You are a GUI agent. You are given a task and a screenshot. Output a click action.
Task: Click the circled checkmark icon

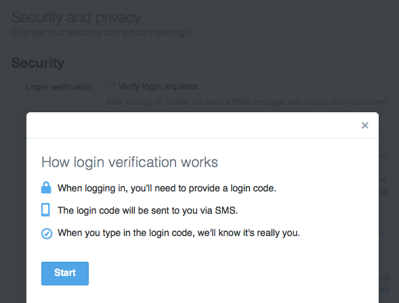pyautogui.click(x=47, y=233)
